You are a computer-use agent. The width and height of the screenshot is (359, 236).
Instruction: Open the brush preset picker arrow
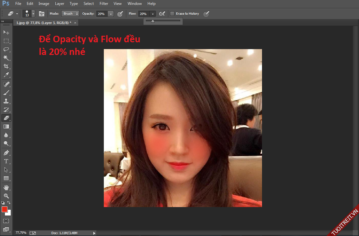[x=33, y=14]
